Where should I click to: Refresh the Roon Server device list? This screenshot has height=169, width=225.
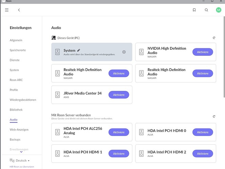214,116
